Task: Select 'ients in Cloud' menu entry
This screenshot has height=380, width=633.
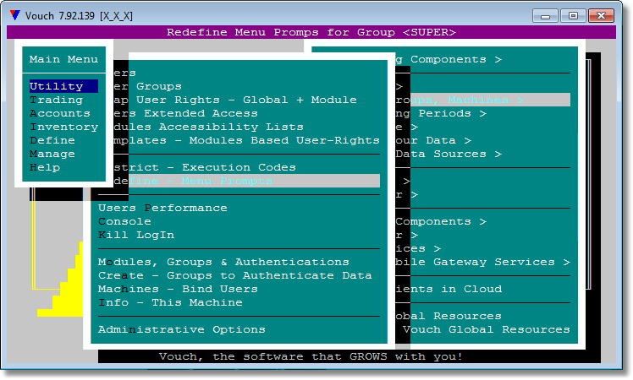Action: pyautogui.click(x=449, y=289)
